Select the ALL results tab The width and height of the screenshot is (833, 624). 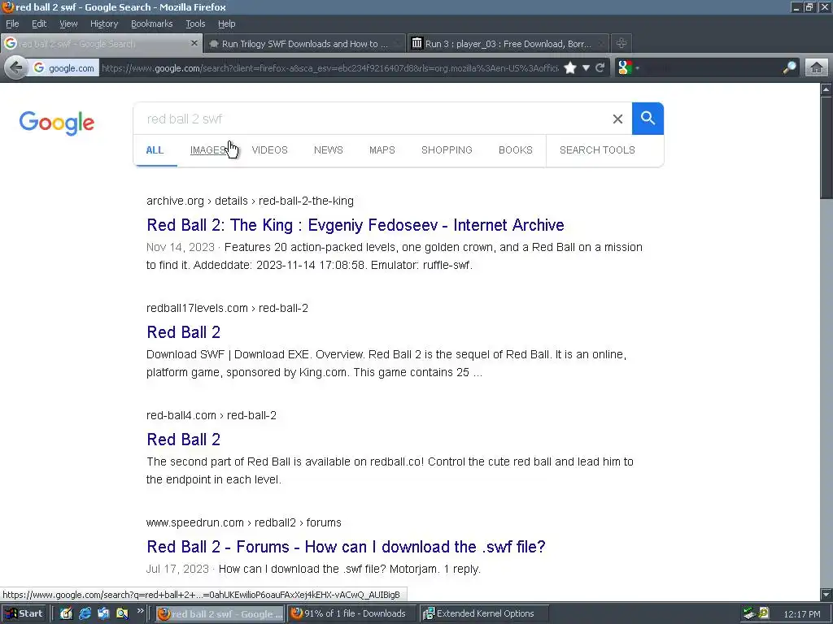pyautogui.click(x=155, y=150)
